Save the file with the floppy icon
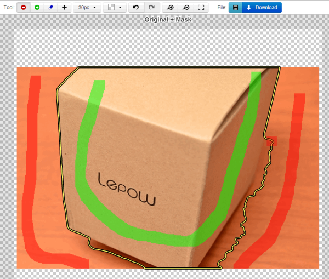The height and width of the screenshot is (279, 329). coord(235,8)
